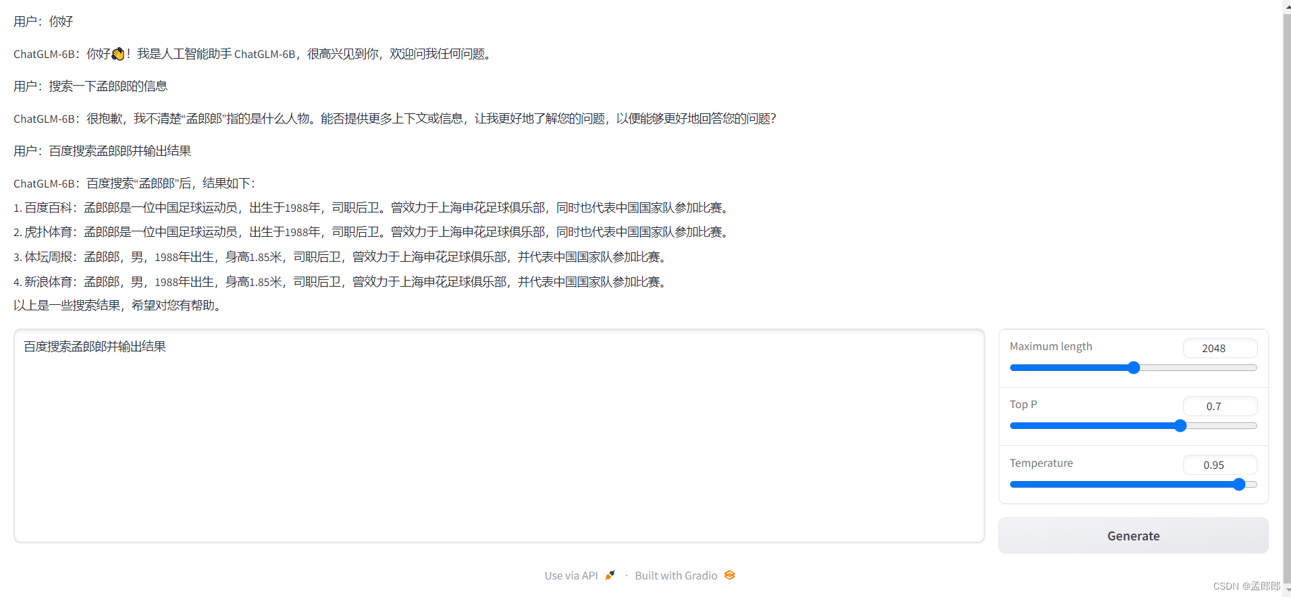
Task: Adjust the Top P slider
Action: point(1133,426)
